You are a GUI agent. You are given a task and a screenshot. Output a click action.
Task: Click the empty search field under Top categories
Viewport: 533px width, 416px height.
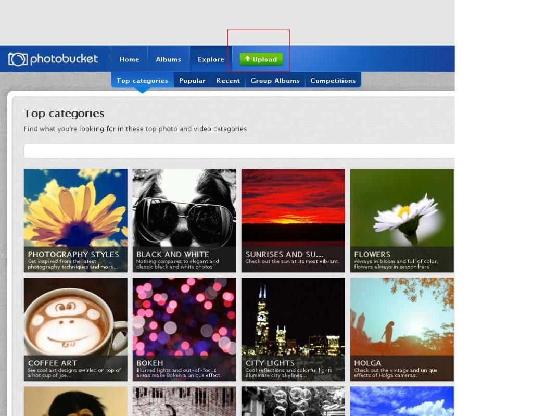click(x=239, y=150)
